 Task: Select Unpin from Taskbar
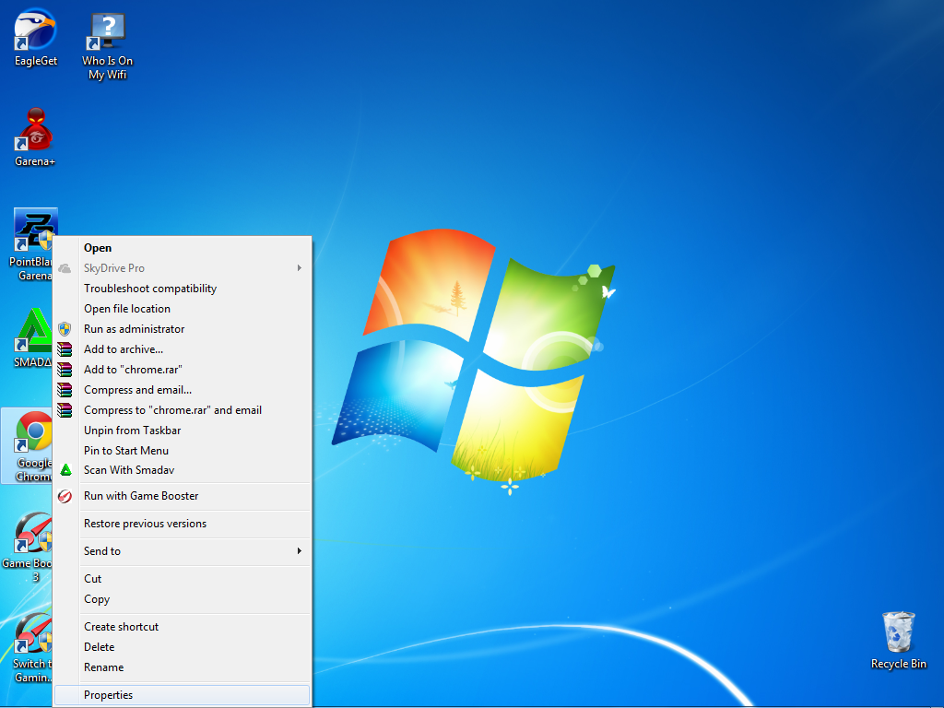click(x=183, y=430)
